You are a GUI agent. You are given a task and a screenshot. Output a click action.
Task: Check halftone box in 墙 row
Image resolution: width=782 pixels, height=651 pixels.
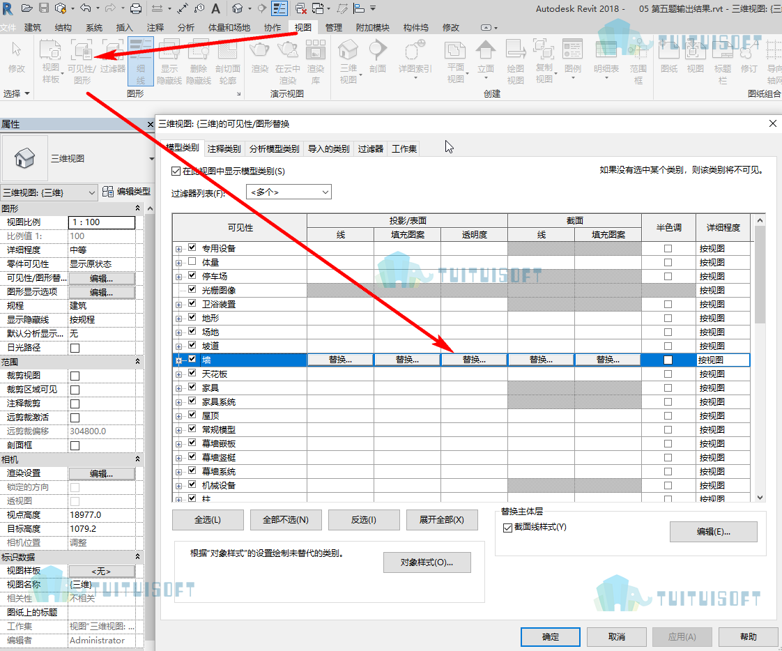[668, 360]
